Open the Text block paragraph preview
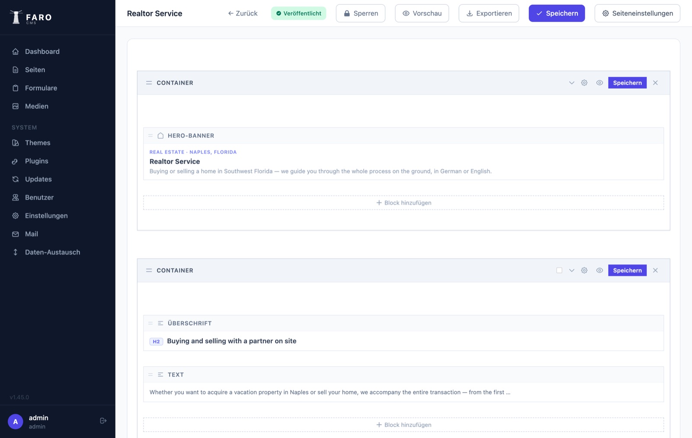692x438 pixels. [330, 392]
